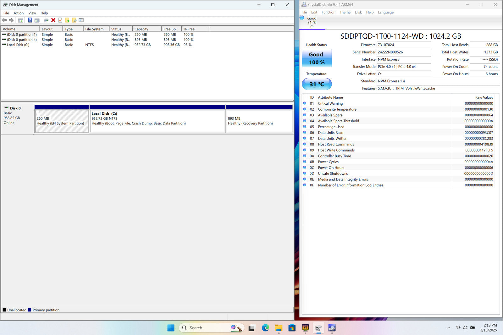
Task: Click the folder with magnifier toolbar icon
Action: click(75, 20)
